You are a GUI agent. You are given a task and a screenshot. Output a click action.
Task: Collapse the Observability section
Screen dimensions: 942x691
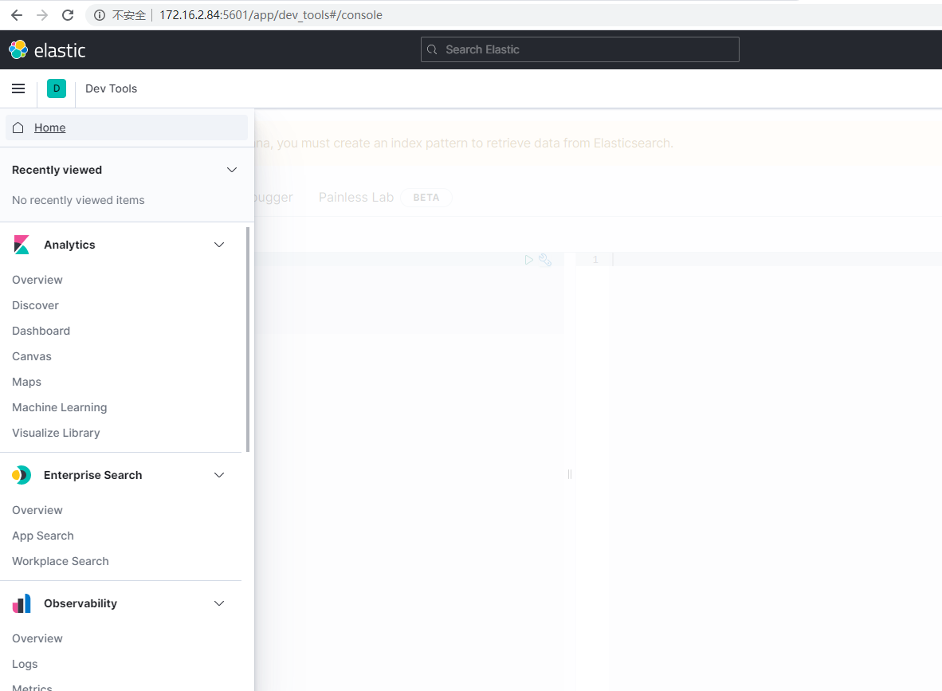click(219, 603)
